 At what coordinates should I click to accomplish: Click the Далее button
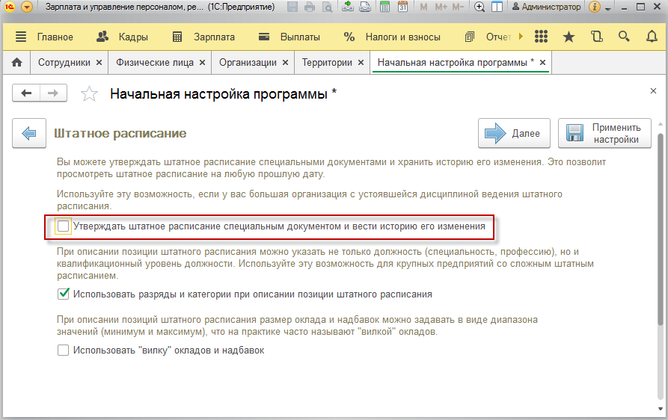[x=514, y=134]
